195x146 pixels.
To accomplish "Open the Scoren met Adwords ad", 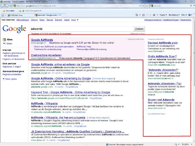I will (x=161, y=100).
